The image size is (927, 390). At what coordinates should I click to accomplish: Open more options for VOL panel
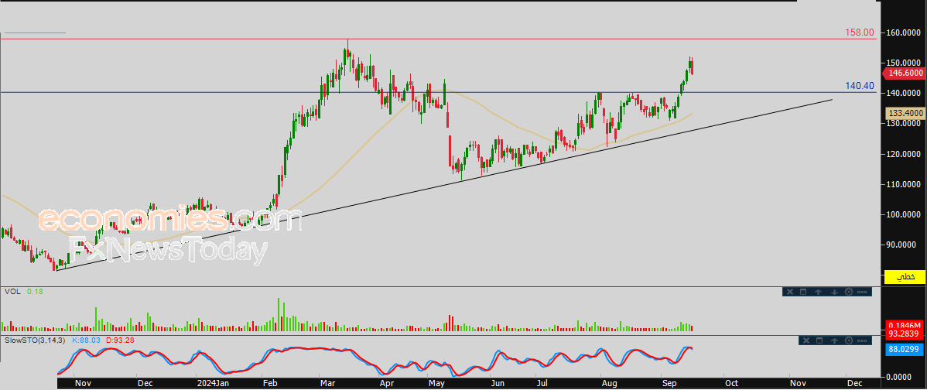click(862, 292)
